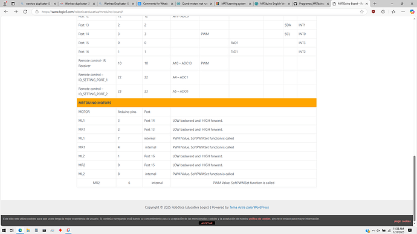Screen dimensions: 417x234
Task: Open the taskbar clock and date
Action: tap(398, 230)
